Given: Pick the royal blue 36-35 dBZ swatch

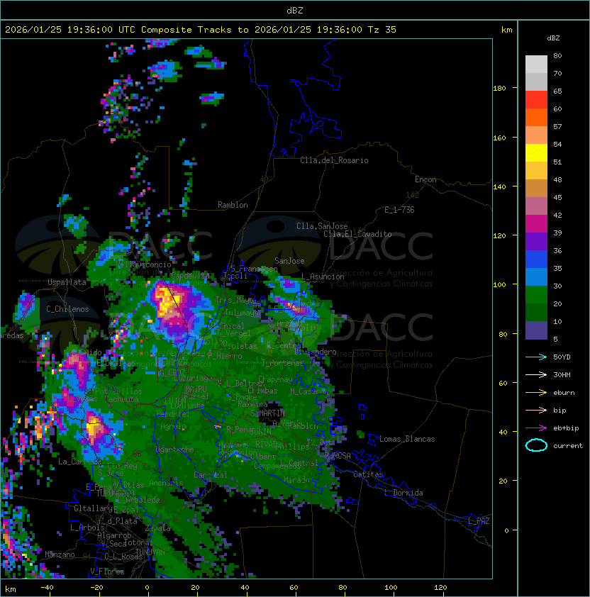Looking at the screenshot, I should pyautogui.click(x=536, y=260).
